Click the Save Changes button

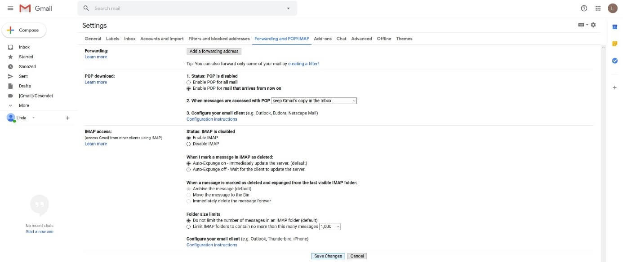pyautogui.click(x=328, y=256)
